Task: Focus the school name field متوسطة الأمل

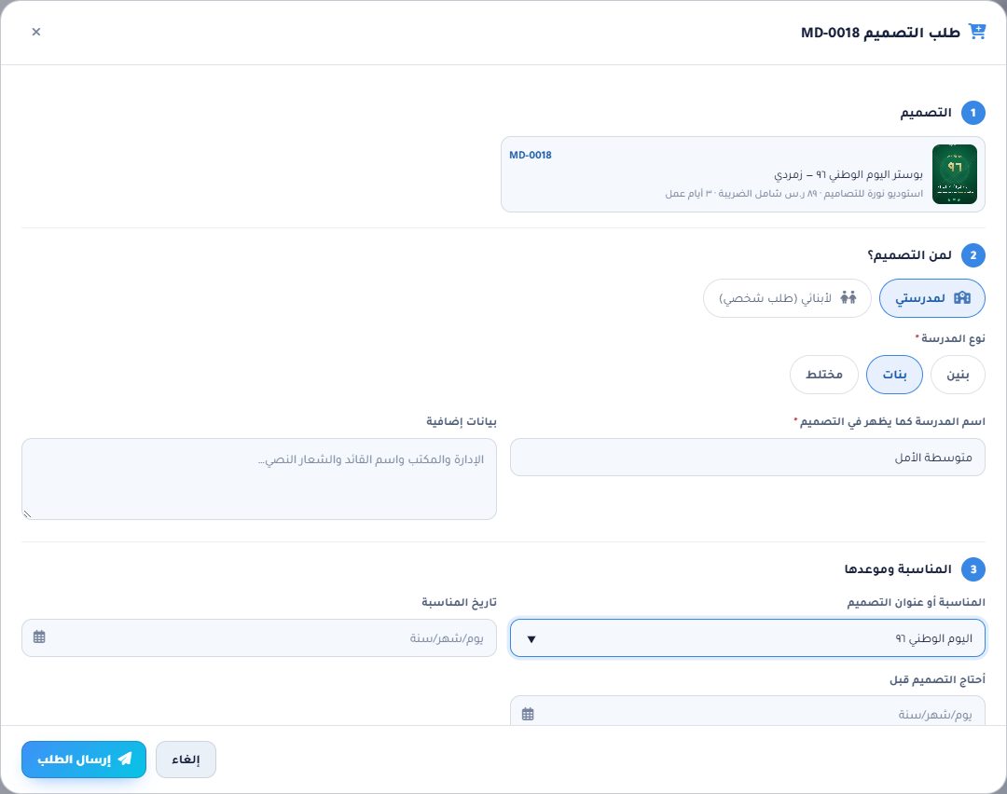Action: tap(748, 457)
